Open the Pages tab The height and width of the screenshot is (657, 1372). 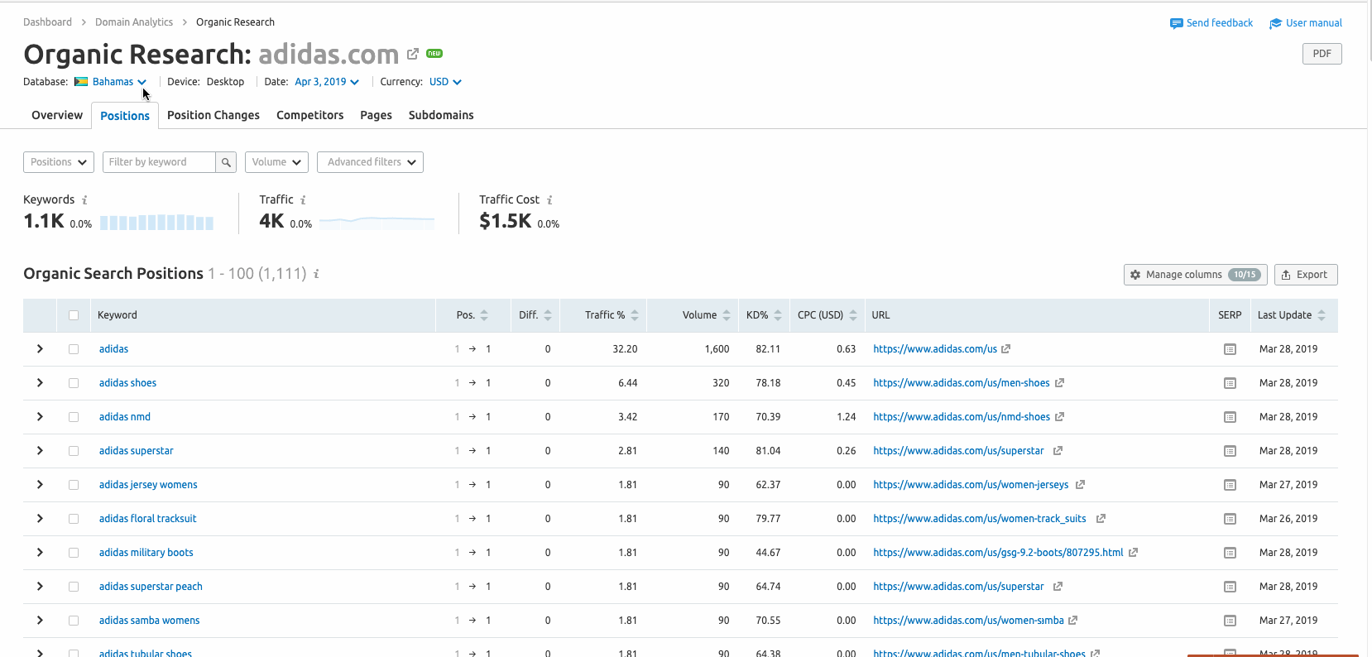click(x=377, y=115)
